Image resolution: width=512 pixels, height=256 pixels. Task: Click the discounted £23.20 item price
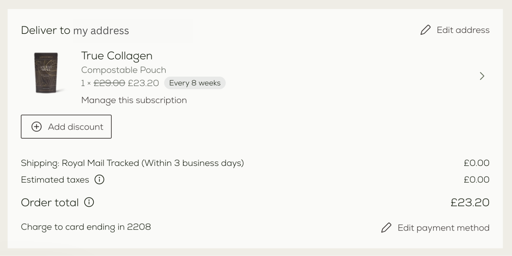coord(143,83)
